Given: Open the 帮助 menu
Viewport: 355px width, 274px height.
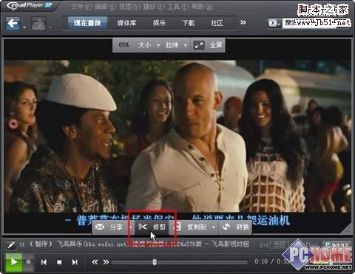Looking at the screenshot, I should pos(202,7).
